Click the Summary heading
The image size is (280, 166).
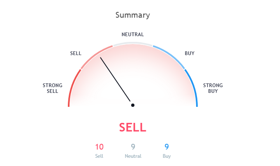point(132,15)
